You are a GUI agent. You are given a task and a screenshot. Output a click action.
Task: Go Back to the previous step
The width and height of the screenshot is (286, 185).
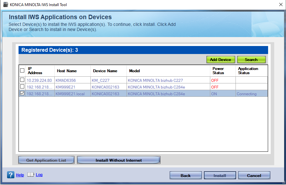tap(186, 175)
